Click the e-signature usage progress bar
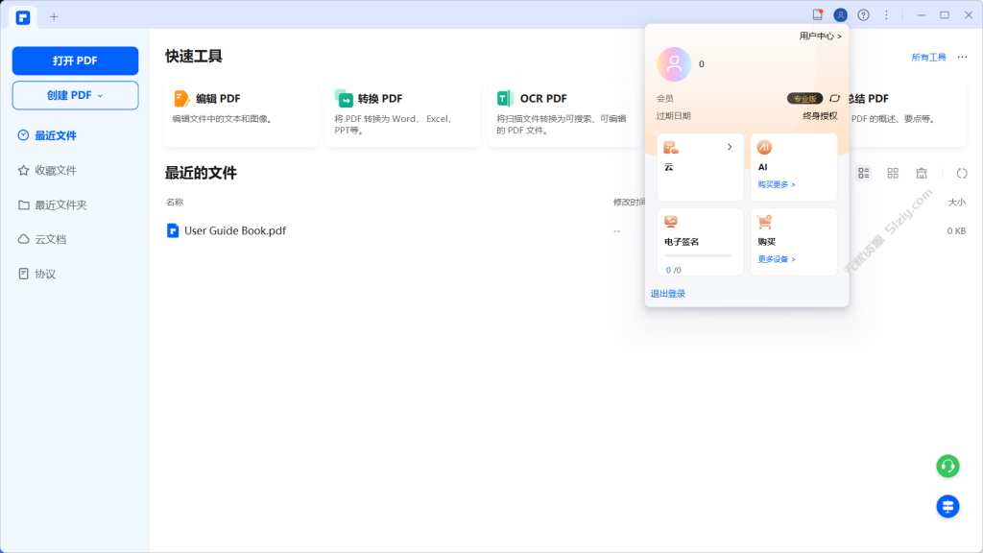983x553 pixels. point(701,252)
